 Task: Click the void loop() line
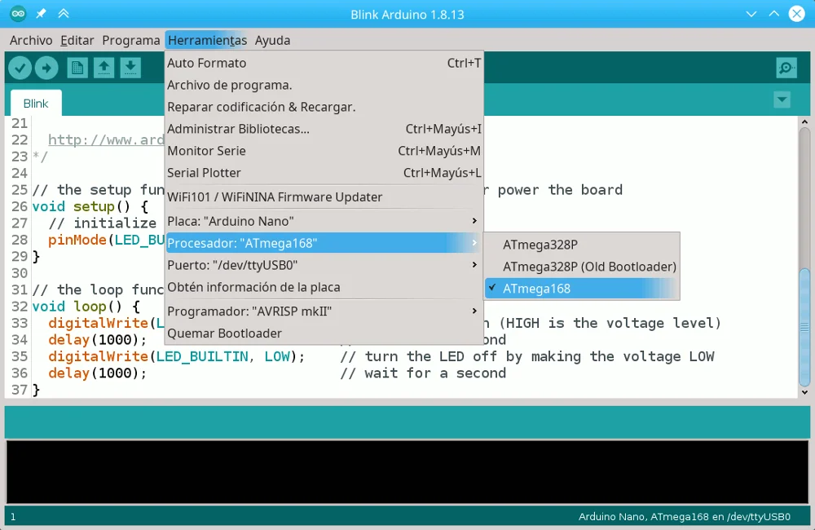86,307
